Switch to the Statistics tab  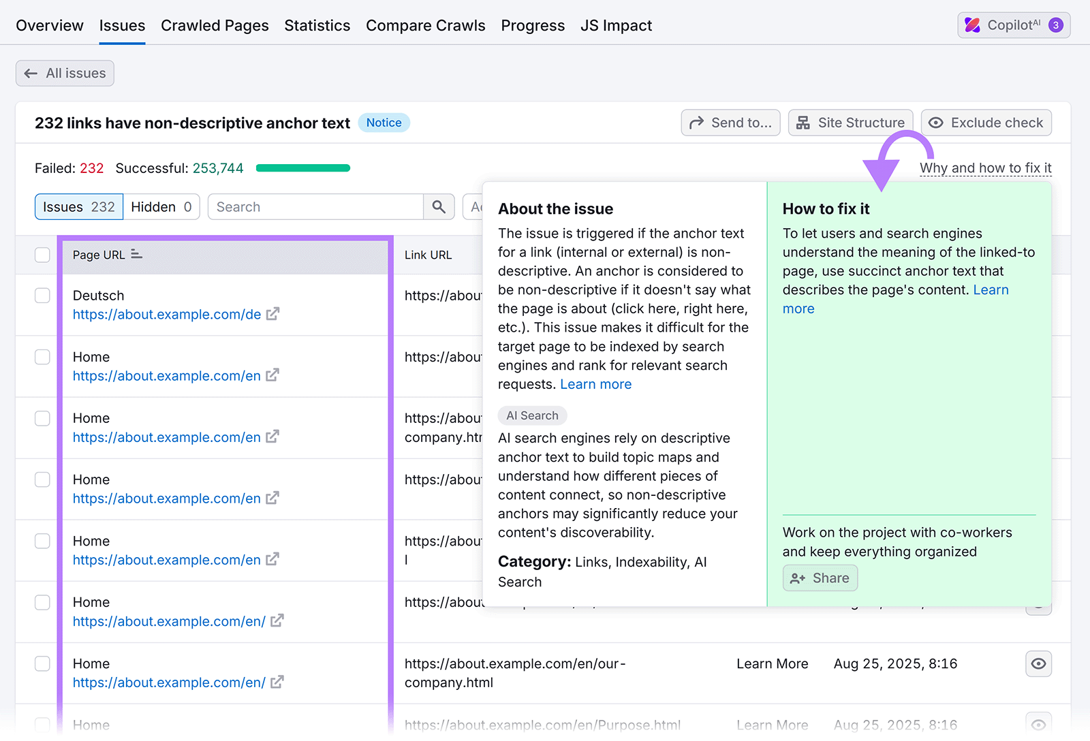click(317, 25)
